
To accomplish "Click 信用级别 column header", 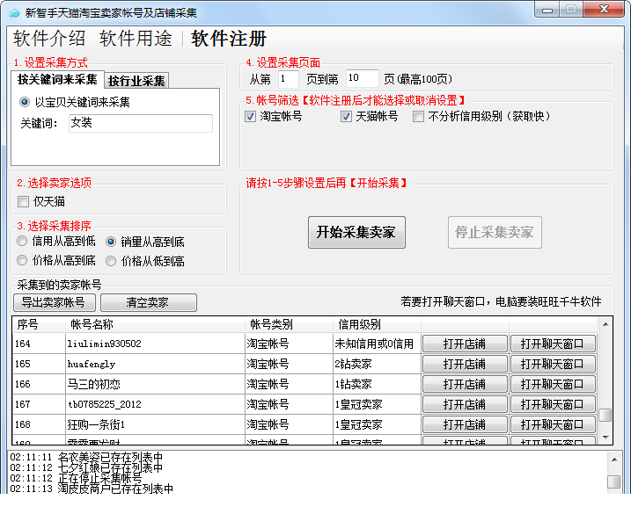I will click(x=377, y=324).
